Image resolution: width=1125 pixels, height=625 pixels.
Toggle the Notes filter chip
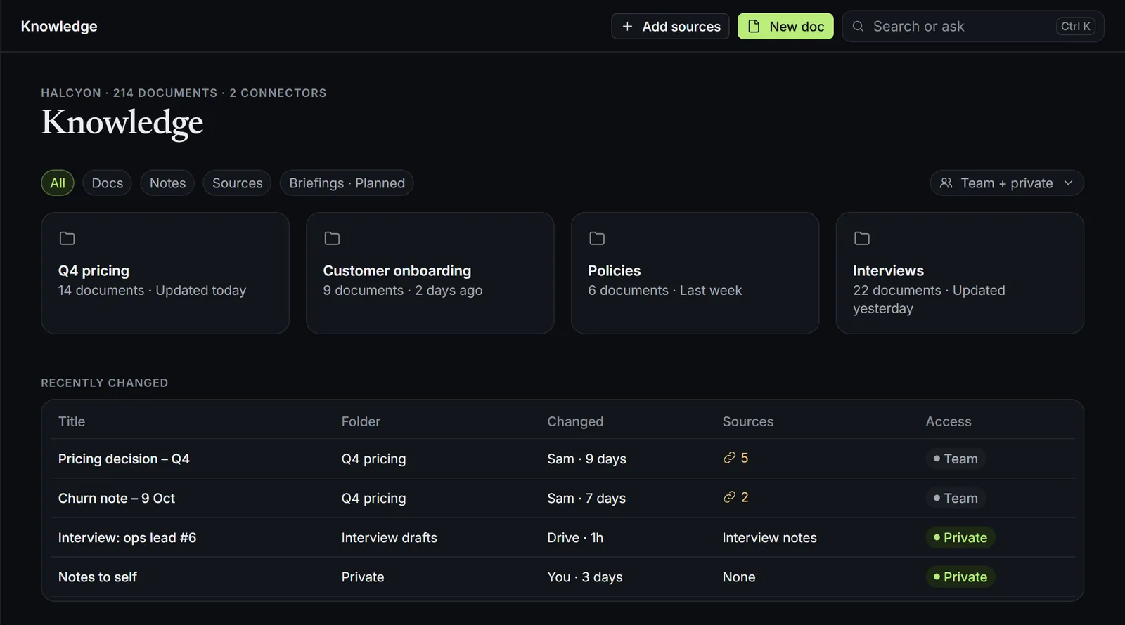click(x=167, y=183)
